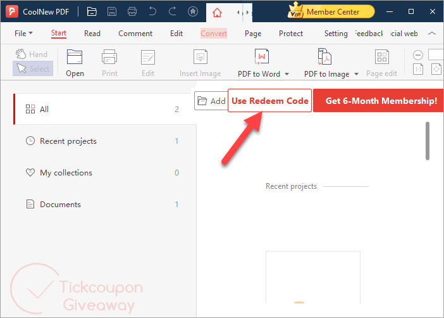Switch to the Protect ribbon tab
This screenshot has width=444, height=318.
coord(291,34)
